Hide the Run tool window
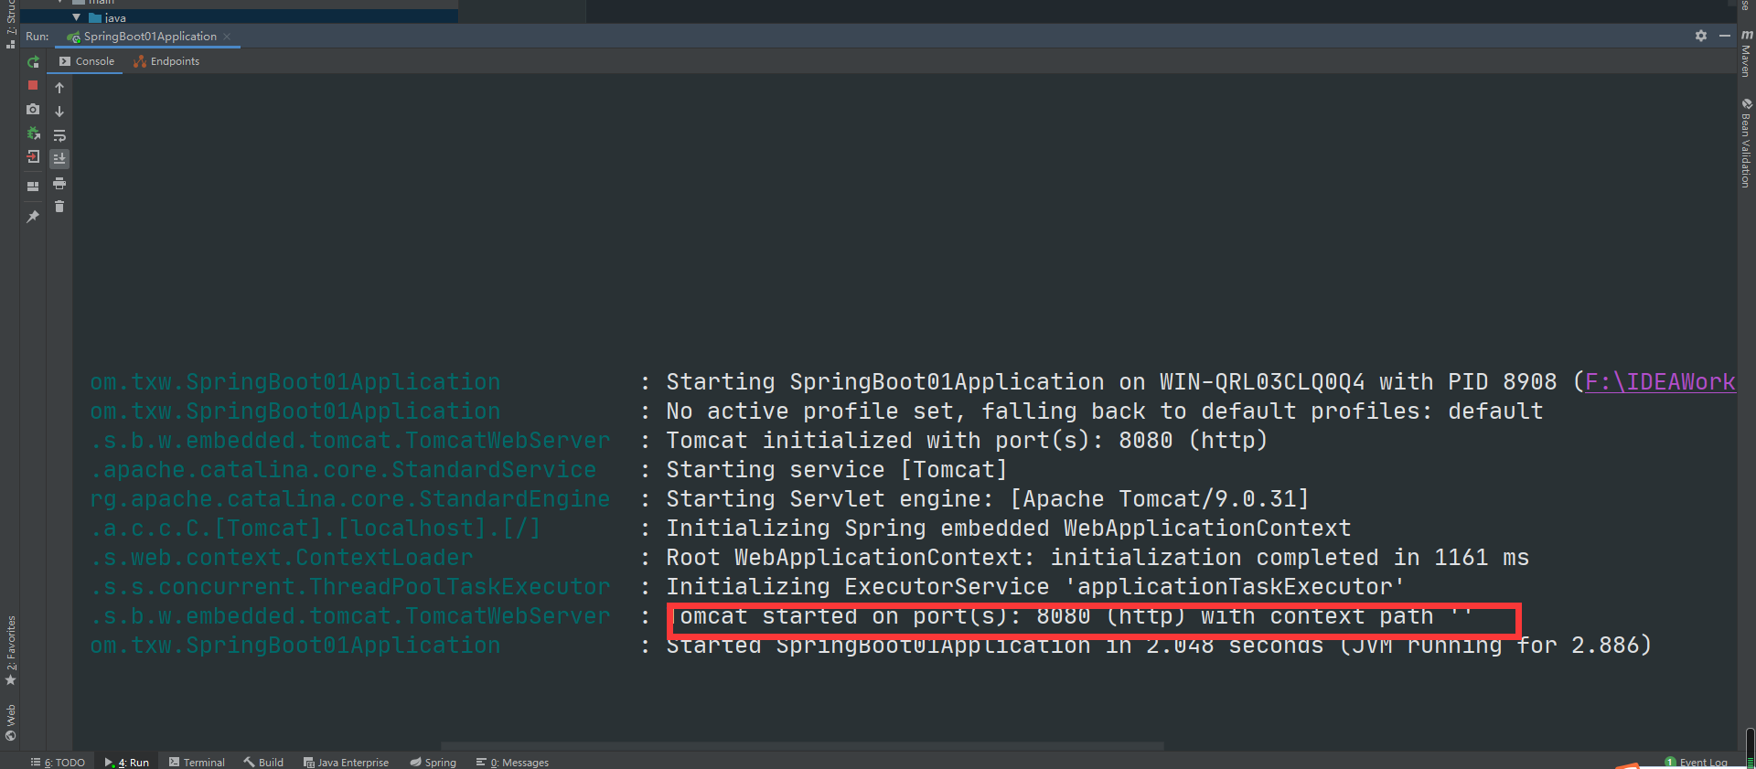Viewport: 1756px width, 769px height. [x=1725, y=36]
